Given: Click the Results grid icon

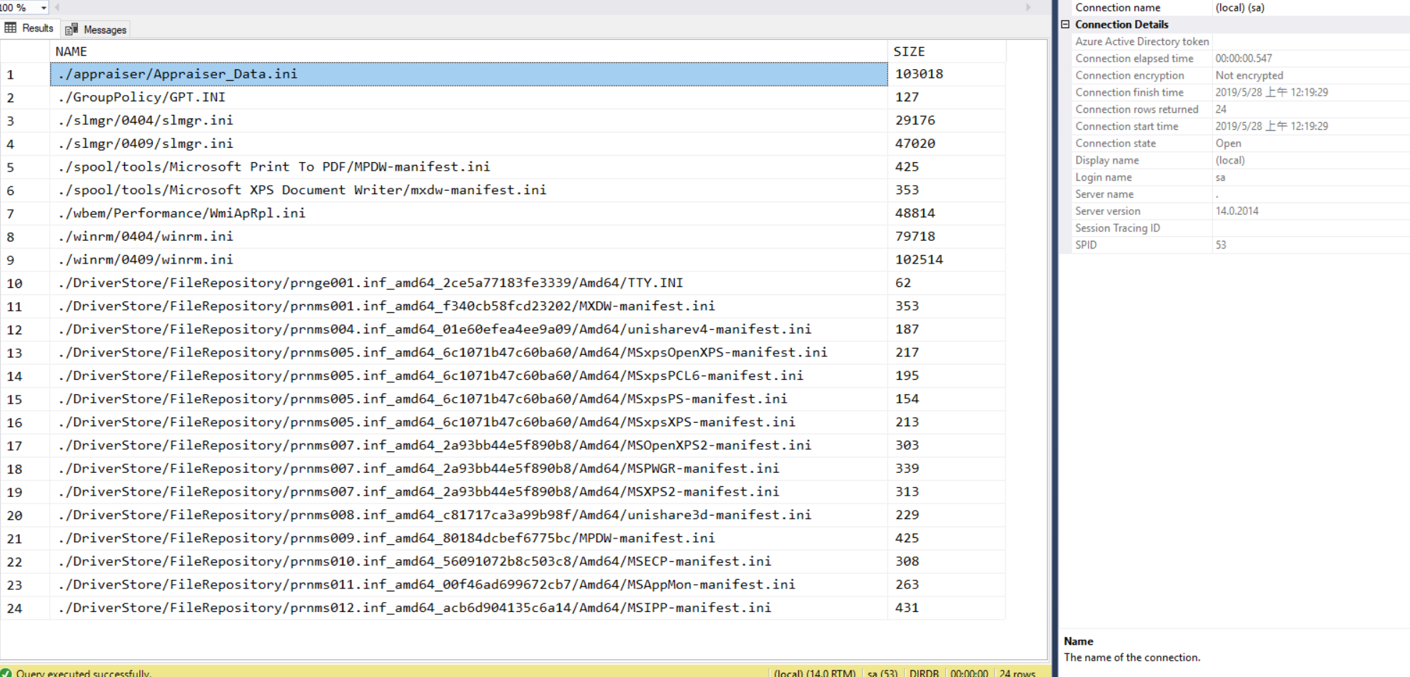Looking at the screenshot, I should (11, 29).
